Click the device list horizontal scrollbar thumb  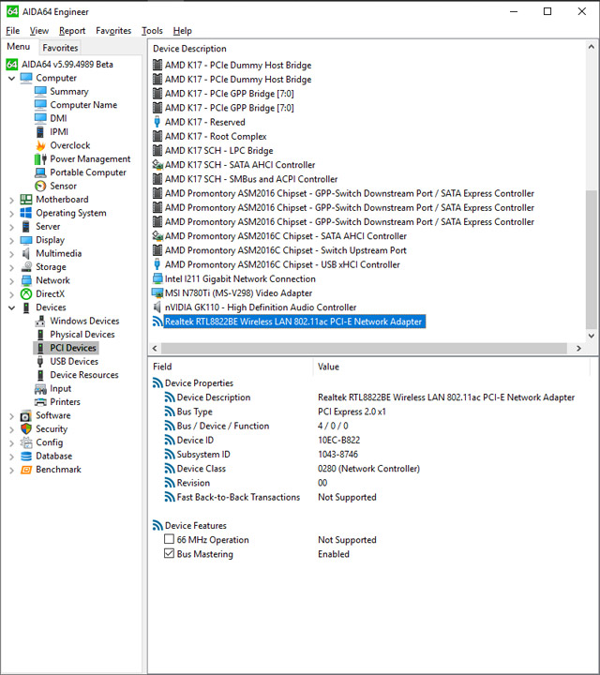click(364, 348)
